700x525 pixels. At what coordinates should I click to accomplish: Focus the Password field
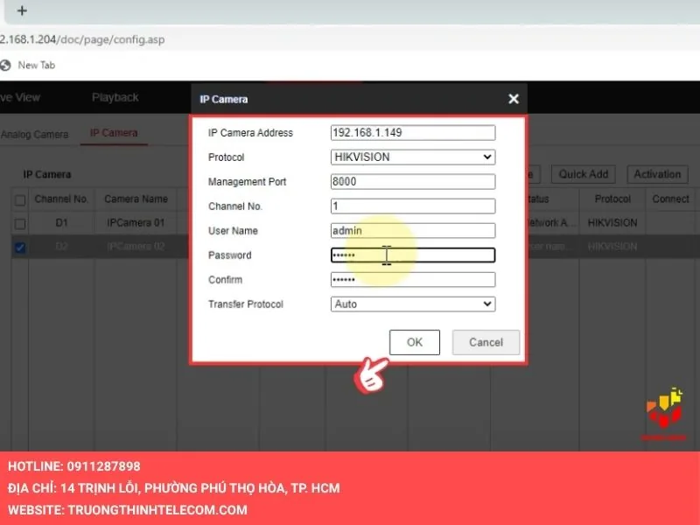[x=413, y=255]
